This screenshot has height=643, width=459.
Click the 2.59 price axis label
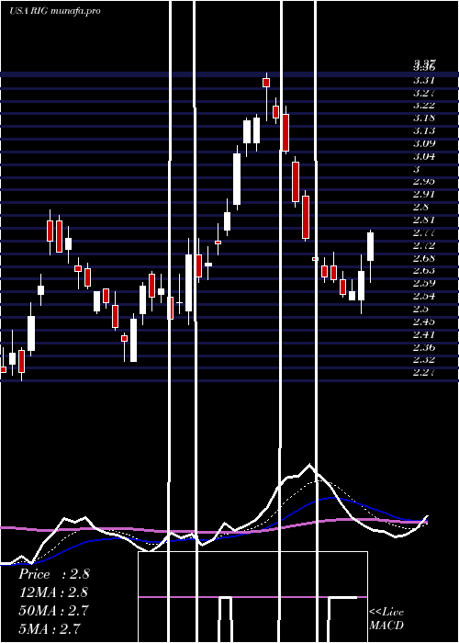(424, 283)
